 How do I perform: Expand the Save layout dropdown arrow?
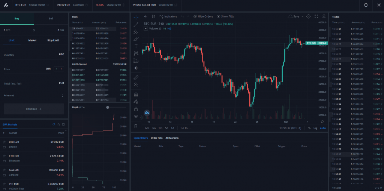[303, 16]
